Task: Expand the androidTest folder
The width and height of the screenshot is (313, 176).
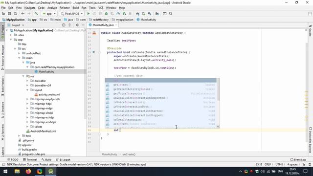Action: click(x=19, y=53)
